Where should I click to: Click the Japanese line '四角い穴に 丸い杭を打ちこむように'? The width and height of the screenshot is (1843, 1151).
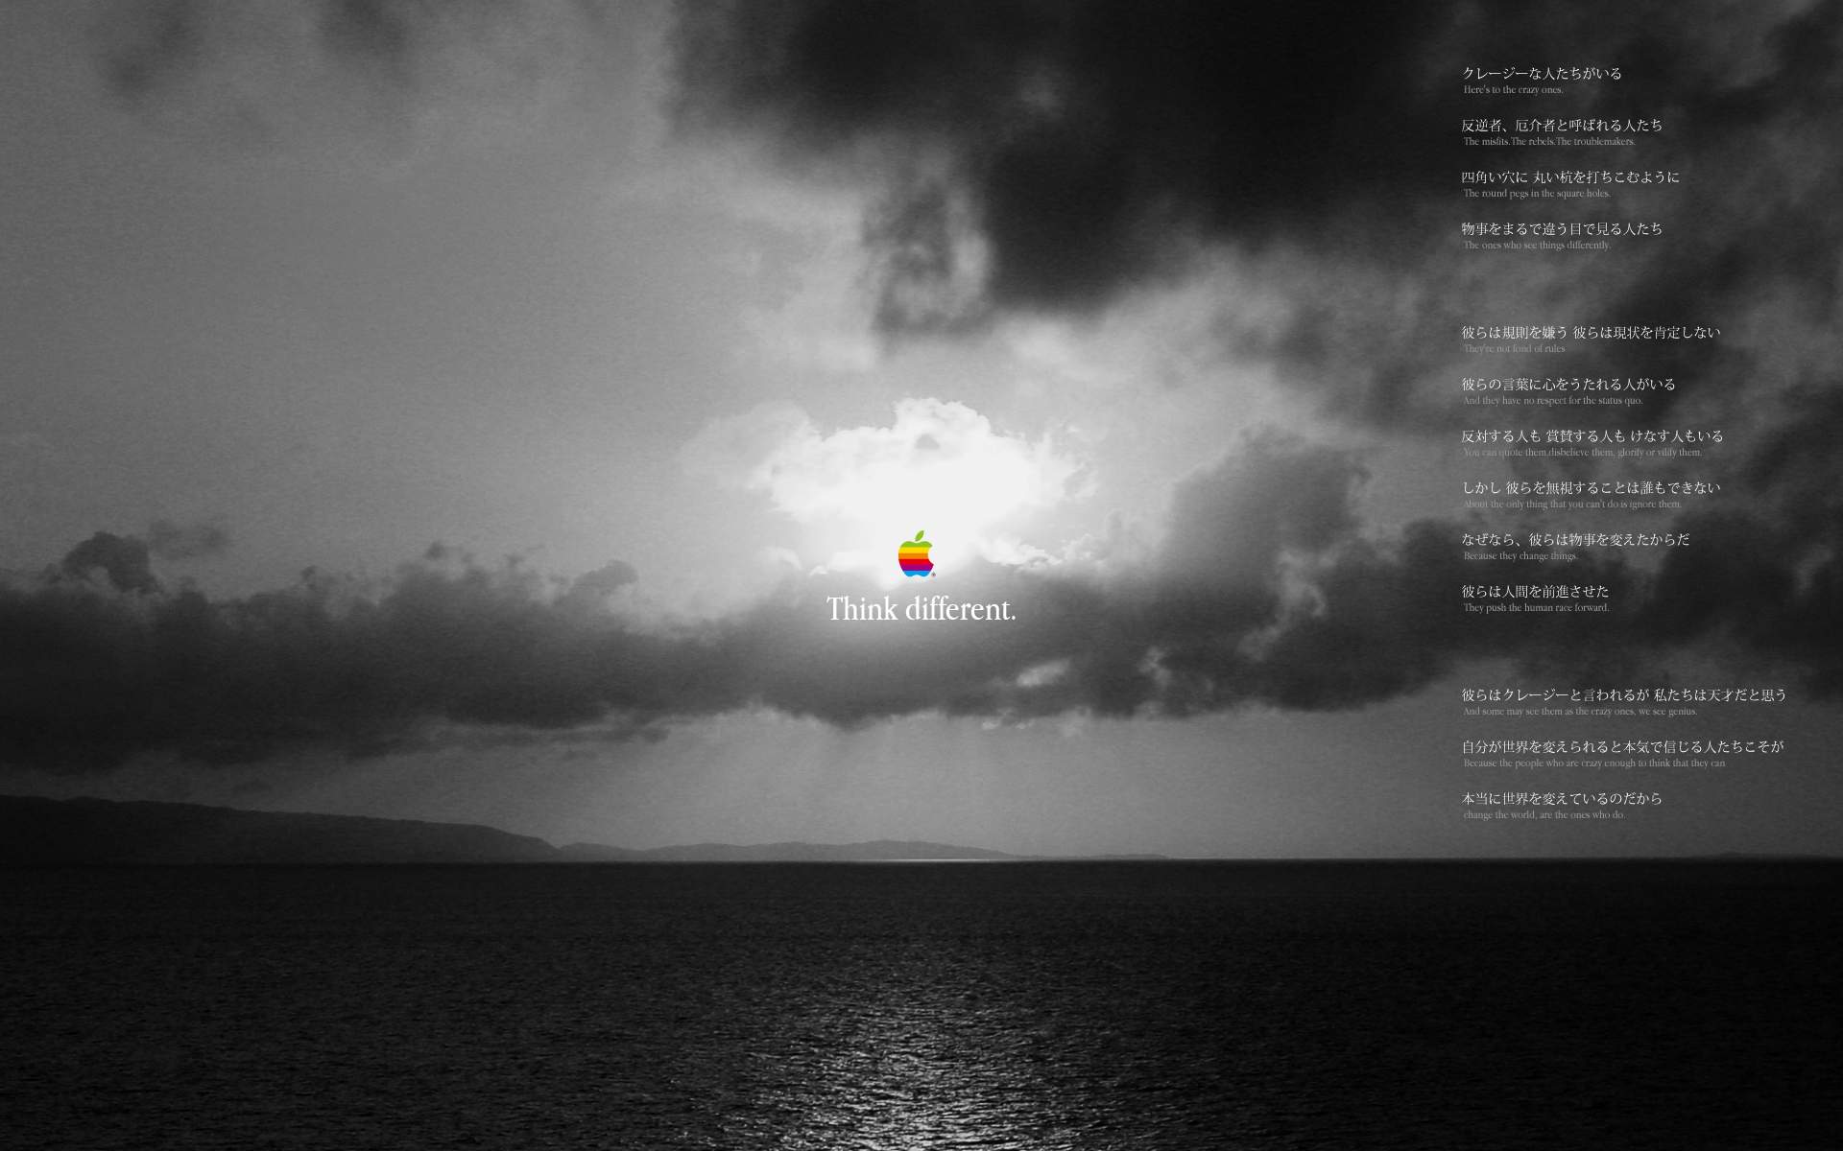click(1570, 176)
